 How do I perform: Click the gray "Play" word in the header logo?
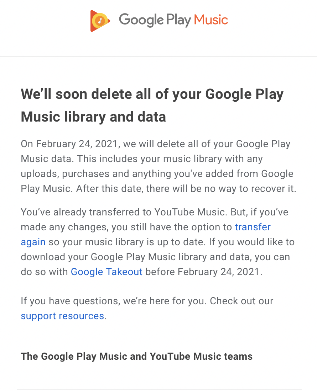click(178, 20)
